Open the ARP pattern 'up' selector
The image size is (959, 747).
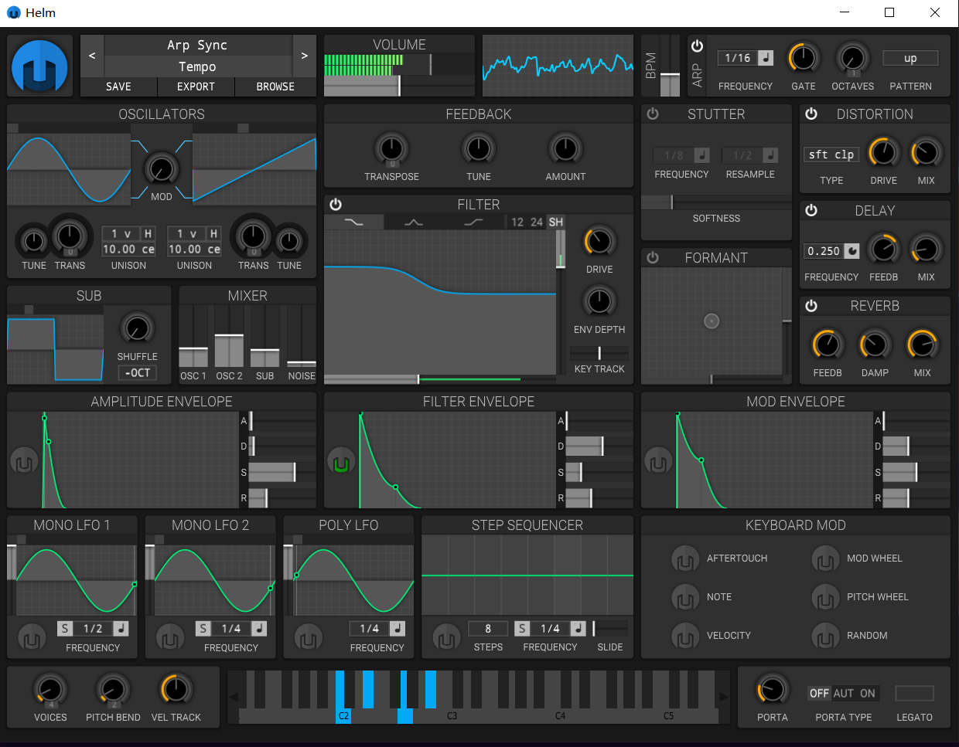point(910,58)
